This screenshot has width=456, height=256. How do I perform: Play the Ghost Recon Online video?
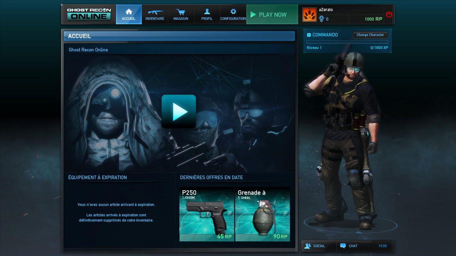(178, 112)
